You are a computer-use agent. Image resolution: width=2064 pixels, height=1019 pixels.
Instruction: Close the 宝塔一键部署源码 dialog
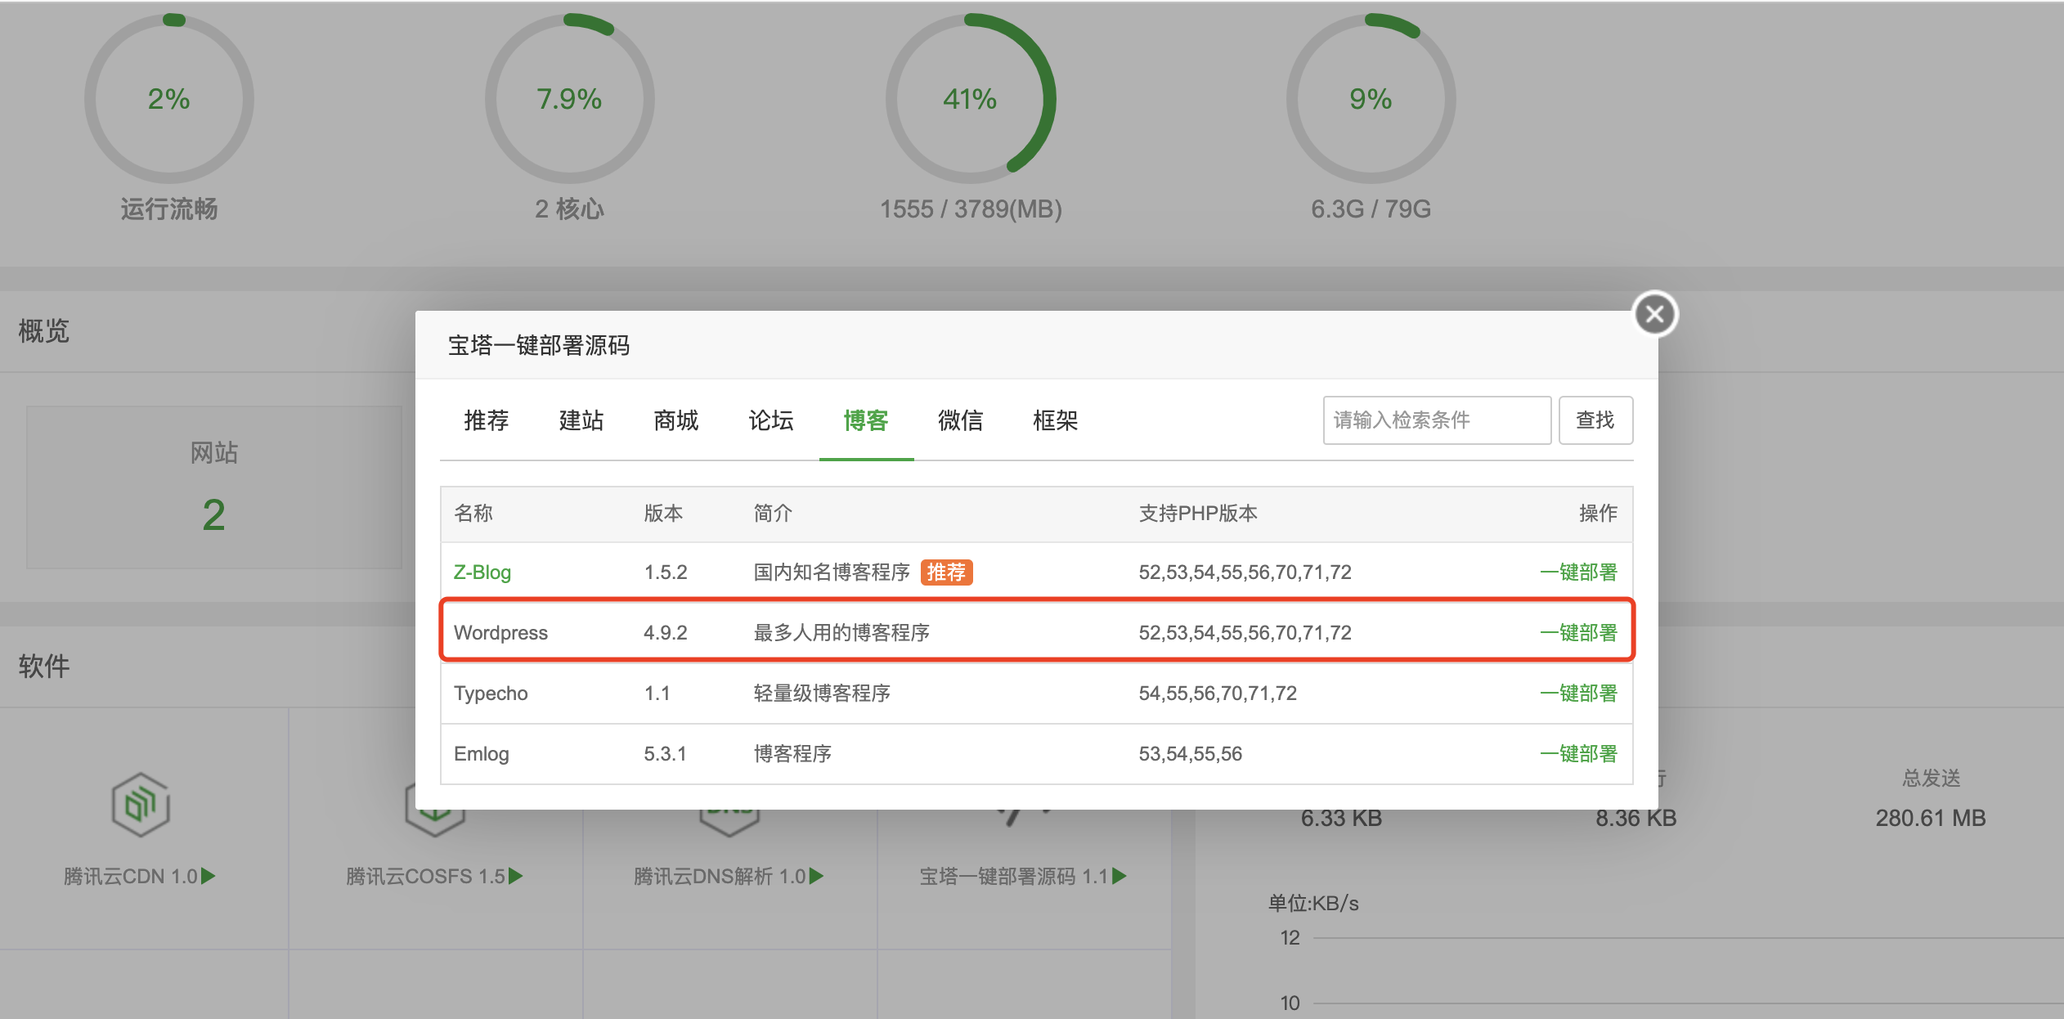coord(1654,313)
